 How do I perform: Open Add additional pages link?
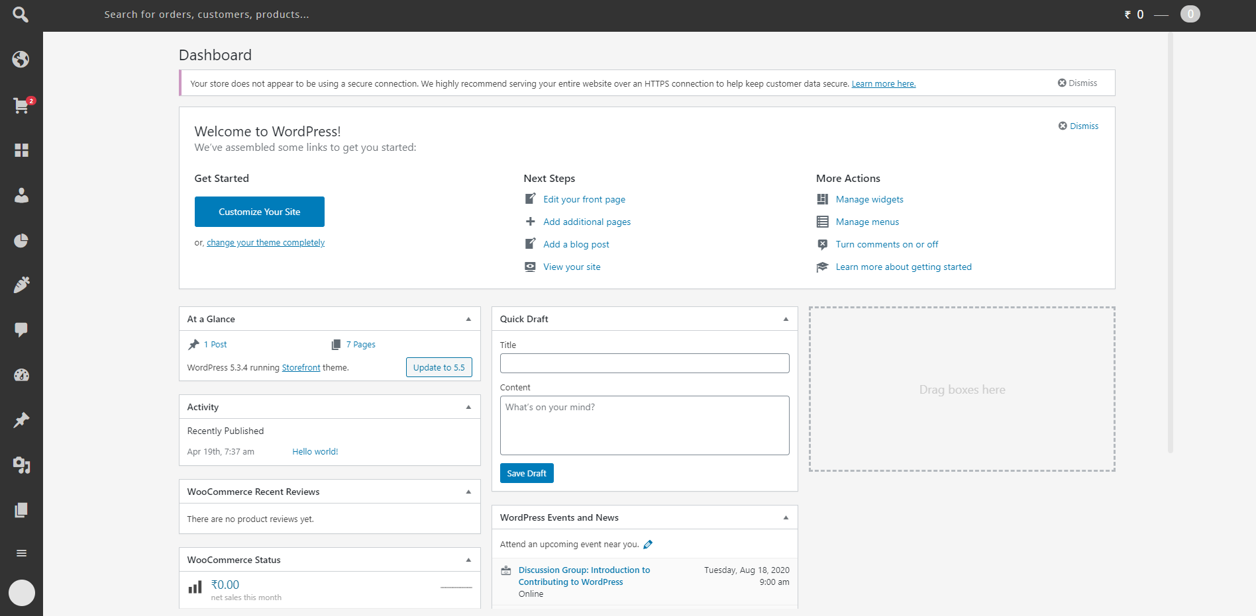pyautogui.click(x=587, y=222)
